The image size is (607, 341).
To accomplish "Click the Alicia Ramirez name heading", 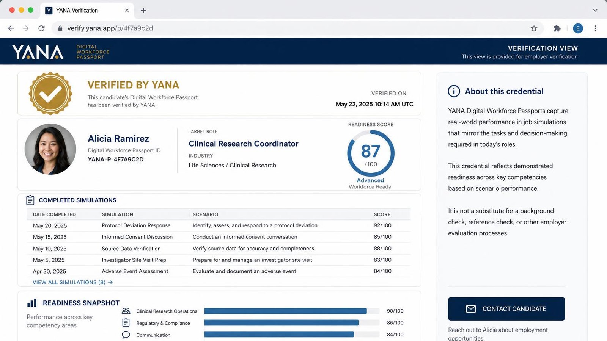I will (x=118, y=139).
